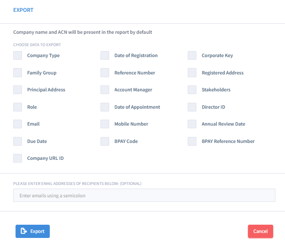
Task: Check the Corporate Key box
Action: (192, 55)
